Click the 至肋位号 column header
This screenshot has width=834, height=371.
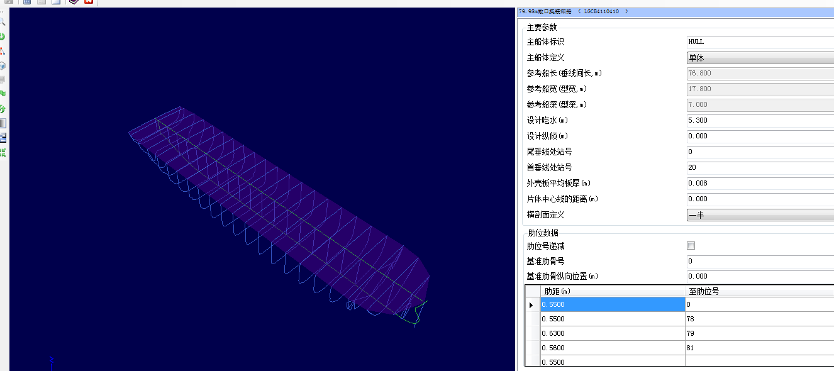point(759,291)
